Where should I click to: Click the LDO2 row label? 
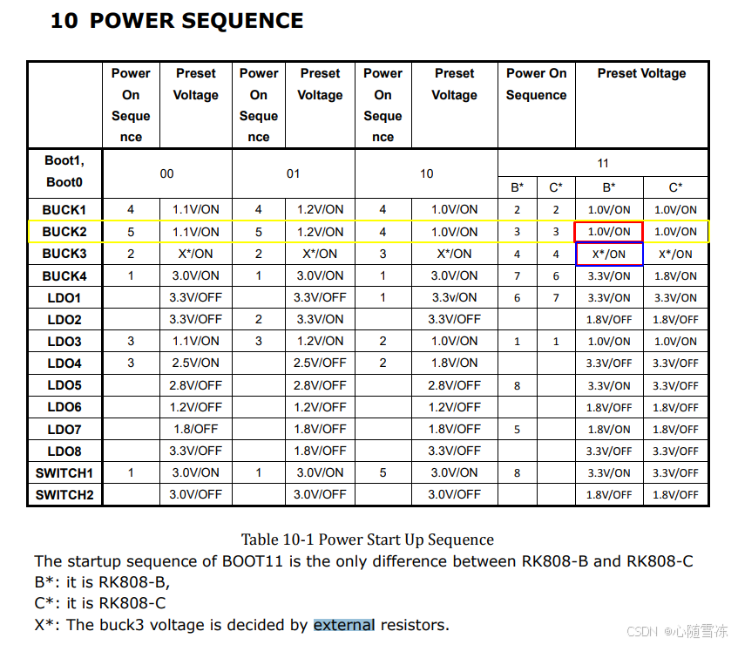[64, 320]
